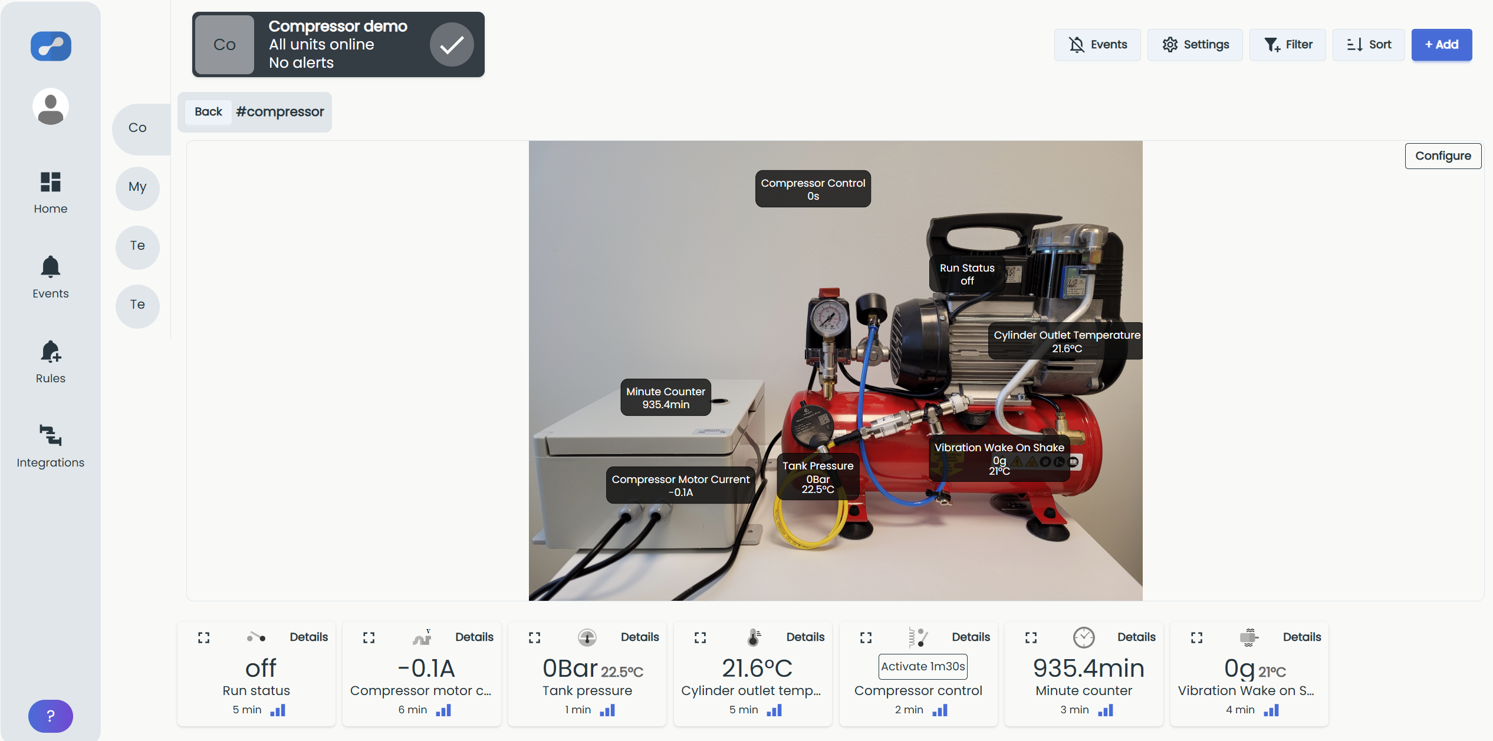The width and height of the screenshot is (1493, 741).
Task: Click the 21.6°C value on Cylinder outlet card
Action: [x=757, y=669]
